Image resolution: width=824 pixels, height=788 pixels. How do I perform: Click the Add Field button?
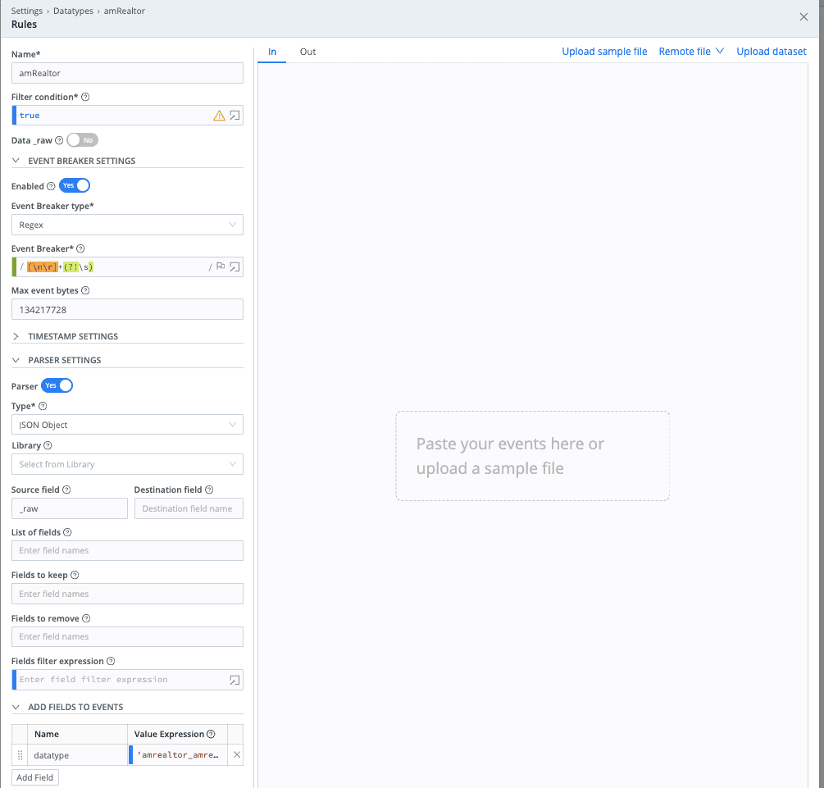35,777
